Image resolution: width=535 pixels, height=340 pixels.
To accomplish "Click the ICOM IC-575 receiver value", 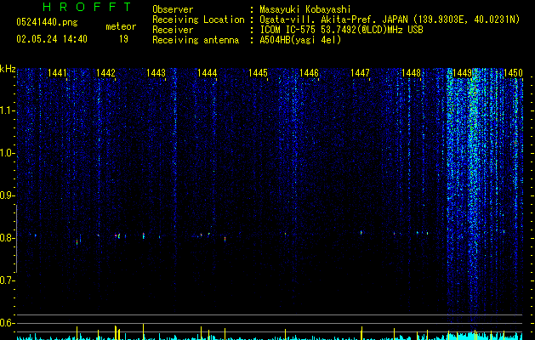I will [341, 30].
